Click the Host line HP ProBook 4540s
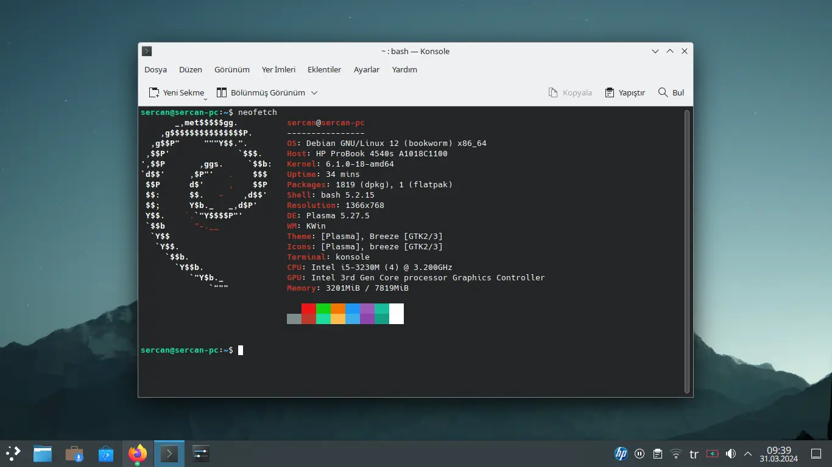Screen dimensions: 832x467 pyautogui.click(x=367, y=154)
